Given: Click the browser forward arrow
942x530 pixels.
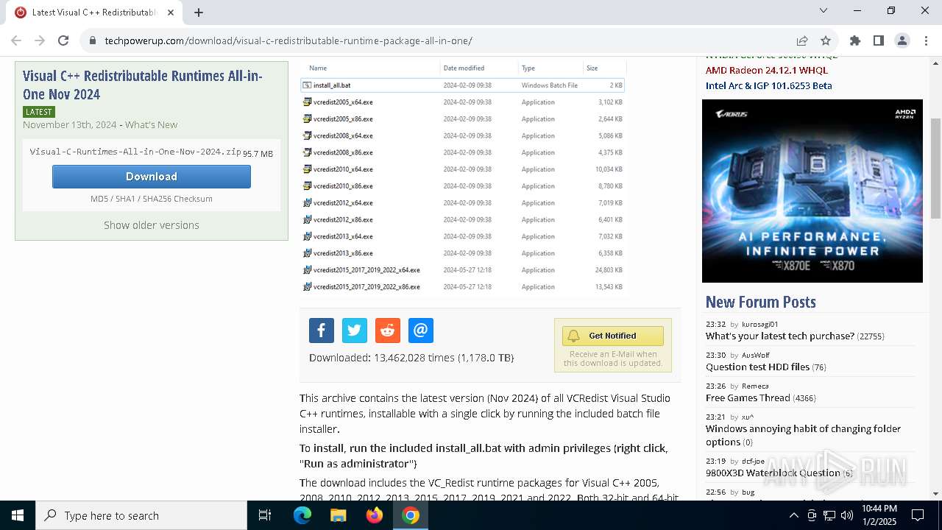Looking at the screenshot, I should click(40, 41).
